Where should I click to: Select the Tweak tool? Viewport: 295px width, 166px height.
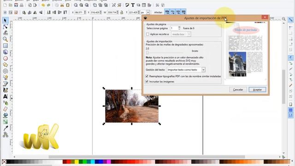click(5, 33)
